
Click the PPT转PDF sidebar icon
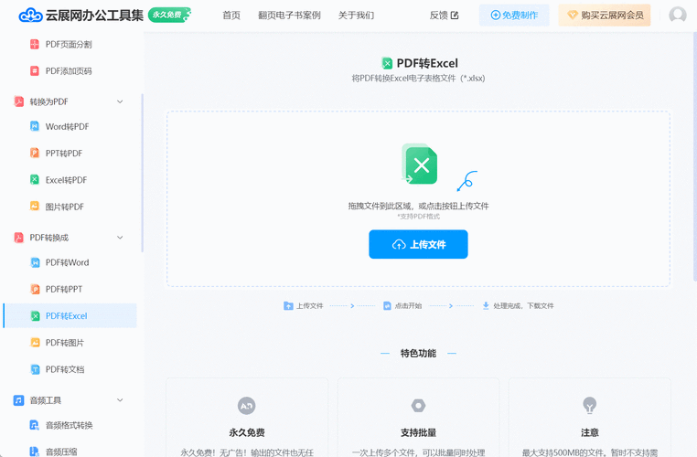point(35,154)
